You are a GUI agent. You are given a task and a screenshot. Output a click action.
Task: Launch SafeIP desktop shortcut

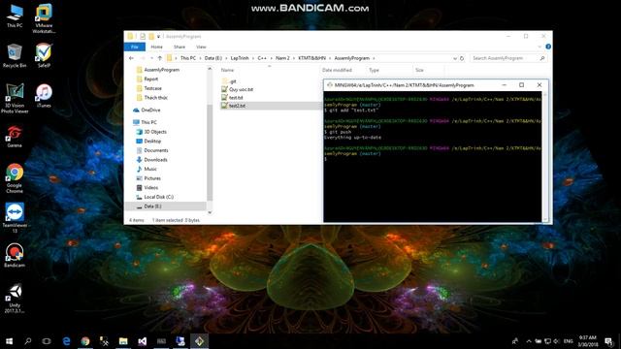click(x=44, y=55)
